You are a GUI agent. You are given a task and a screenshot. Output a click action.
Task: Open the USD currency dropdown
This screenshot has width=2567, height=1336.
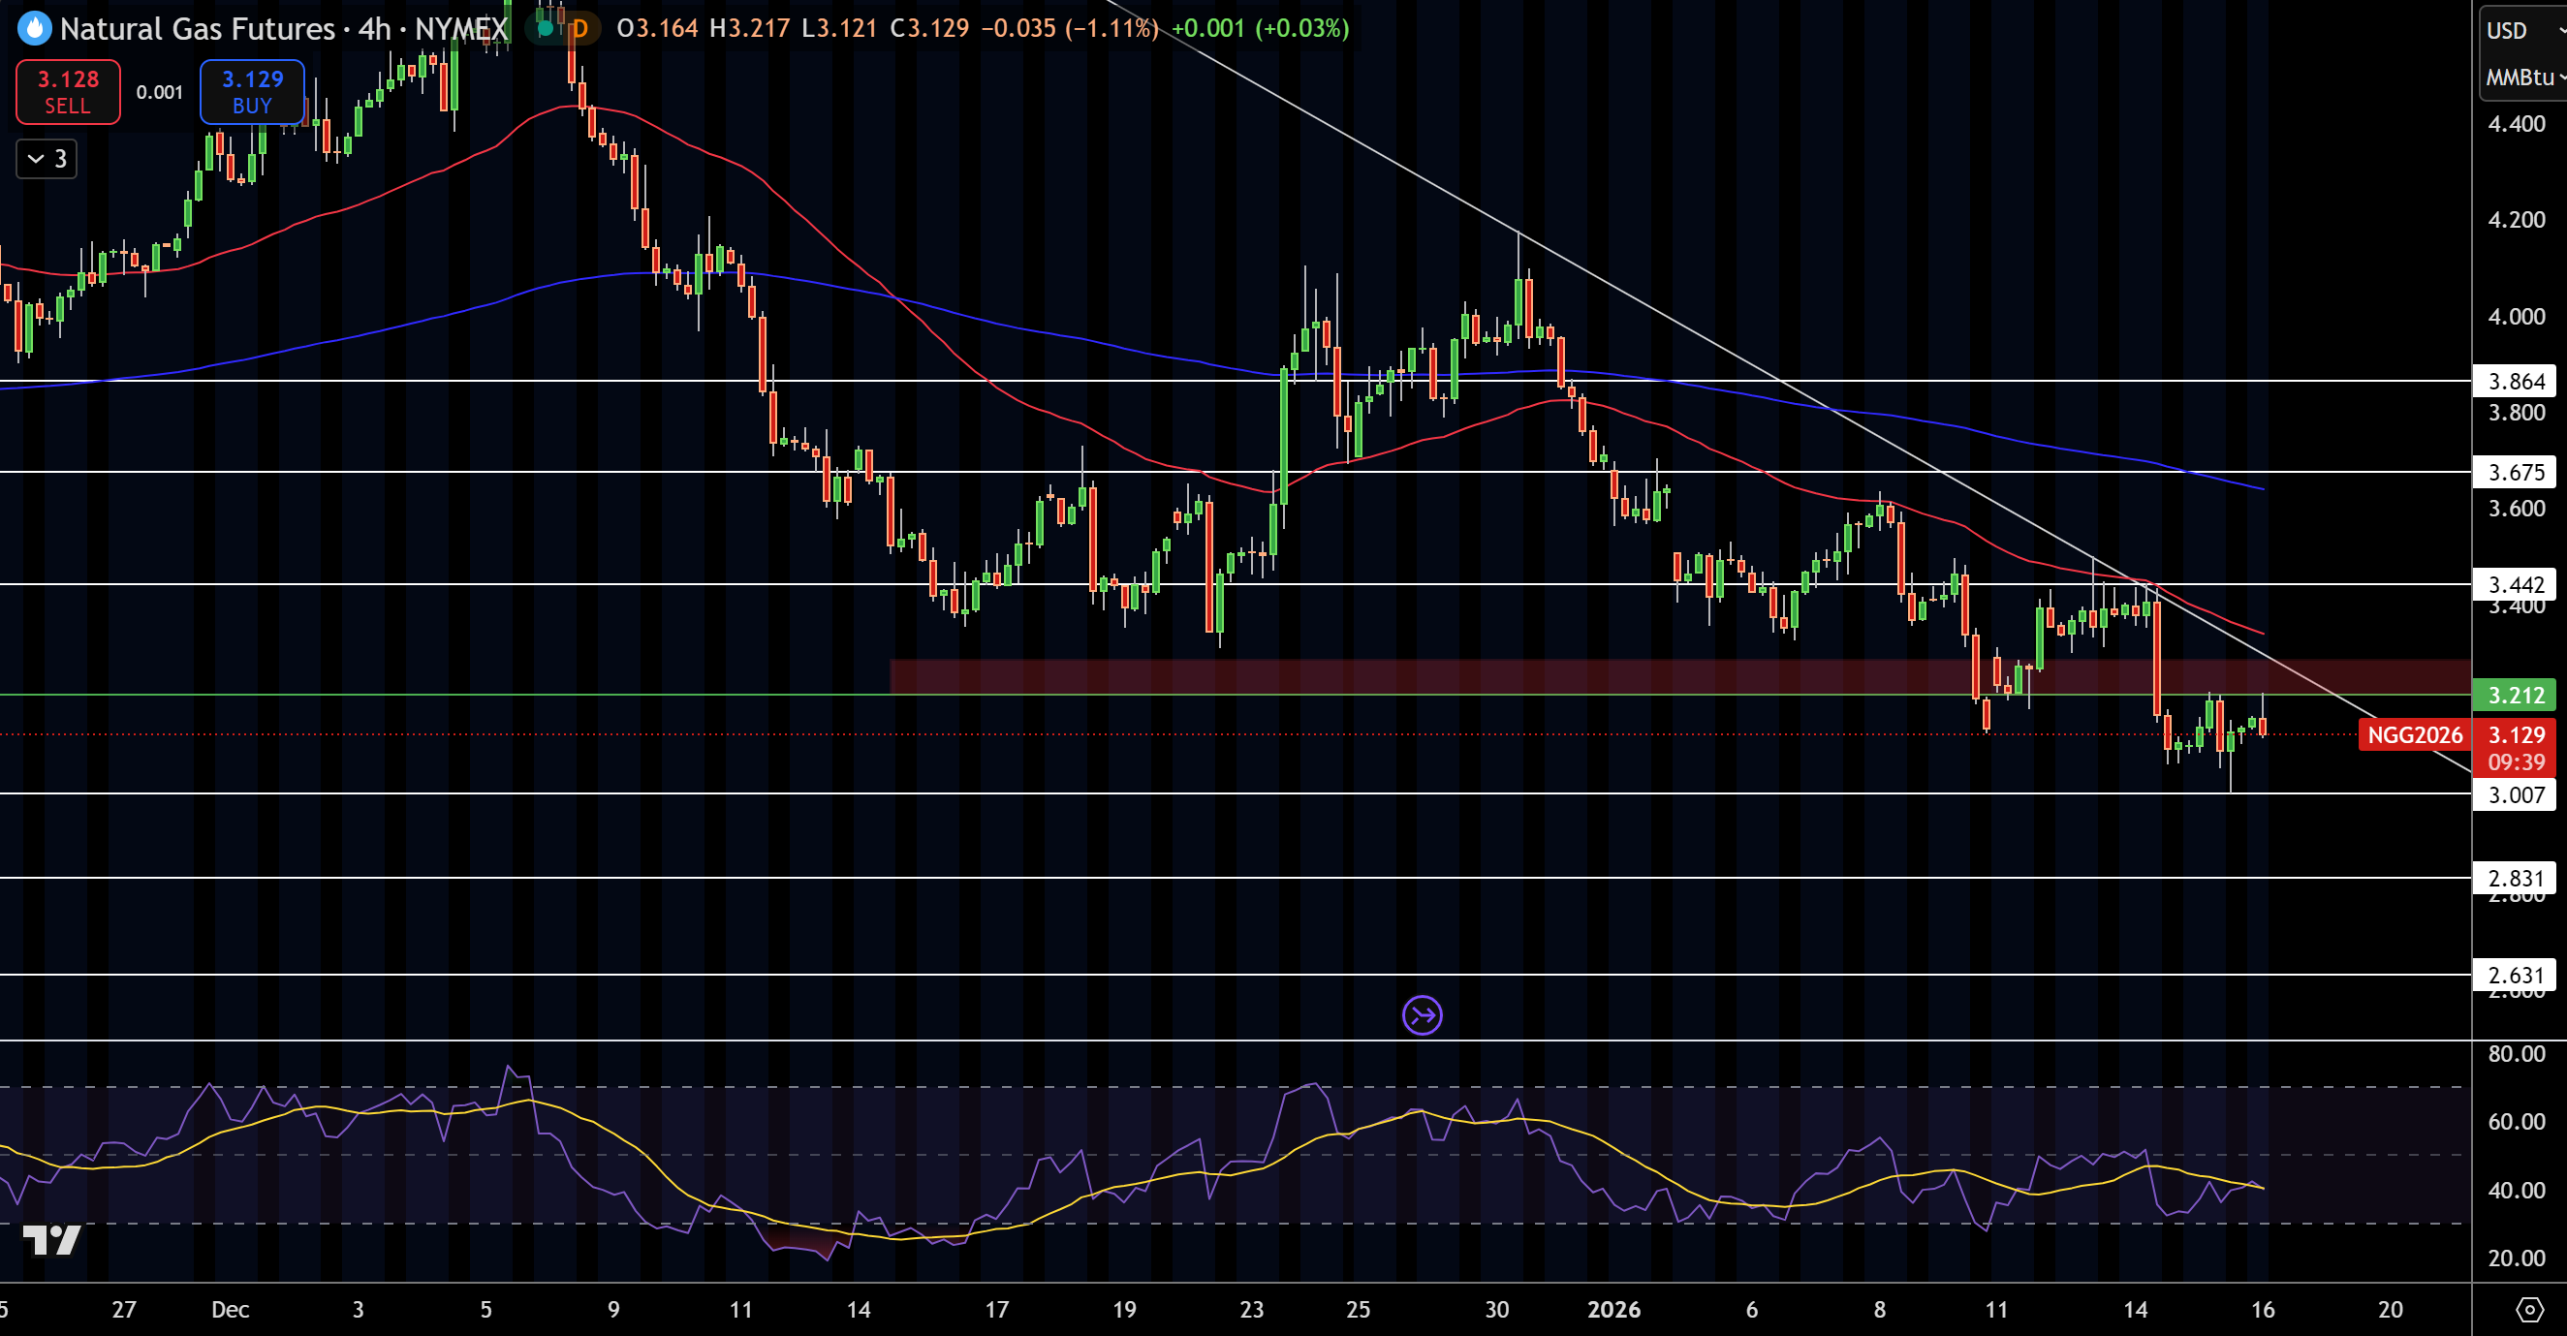[2521, 30]
